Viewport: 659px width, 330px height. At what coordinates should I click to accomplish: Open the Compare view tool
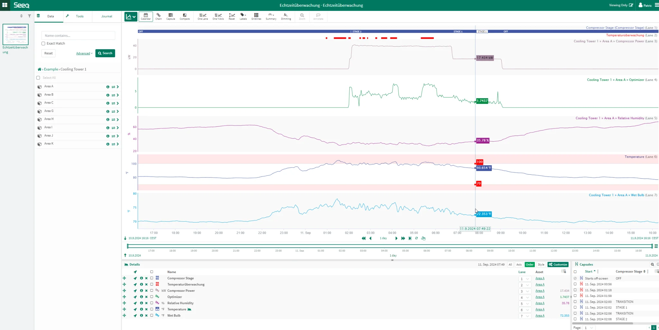[x=185, y=16]
